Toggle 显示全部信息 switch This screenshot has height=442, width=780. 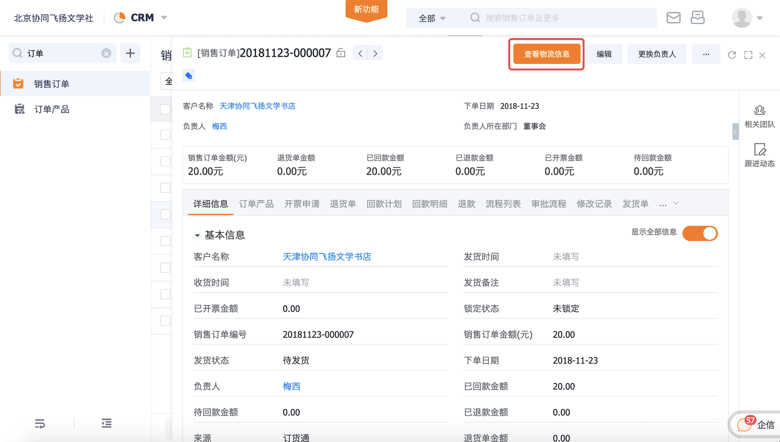700,233
